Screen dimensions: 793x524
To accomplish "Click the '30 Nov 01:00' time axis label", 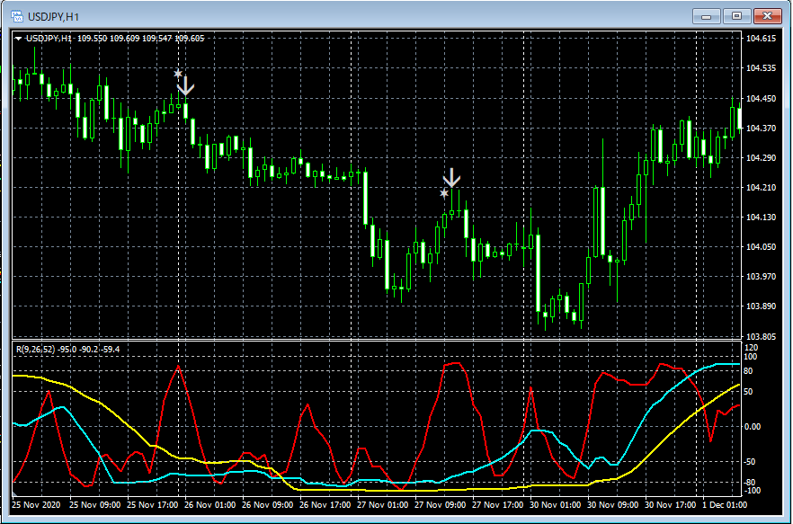I will pos(556,505).
